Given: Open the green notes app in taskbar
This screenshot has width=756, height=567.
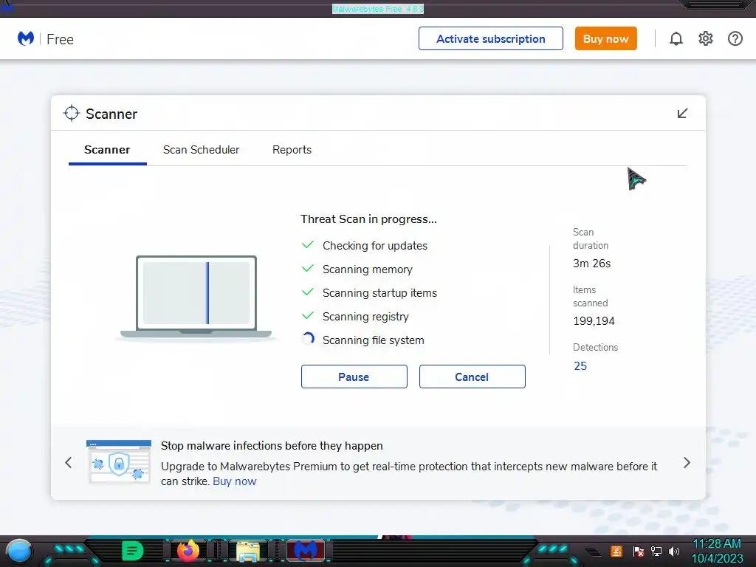Looking at the screenshot, I should (132, 551).
